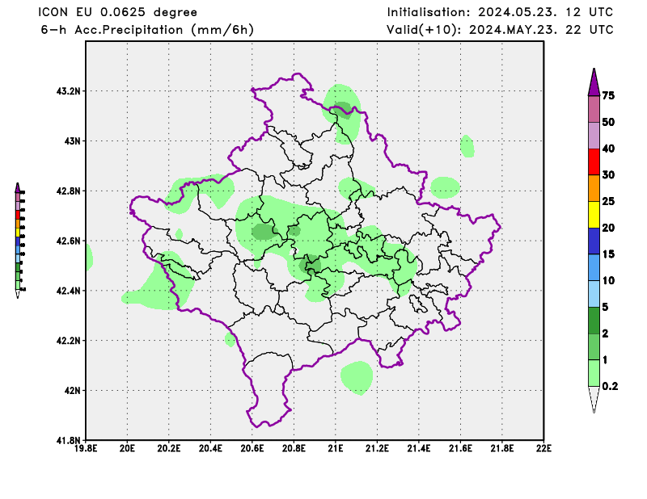This screenshot has height=499, width=647.
Task: Click the '22E' longitude label
Action: (x=543, y=448)
